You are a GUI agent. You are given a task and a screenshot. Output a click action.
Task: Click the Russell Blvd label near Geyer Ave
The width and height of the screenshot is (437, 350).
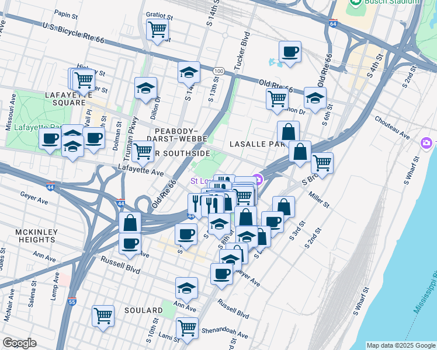tap(233, 309)
